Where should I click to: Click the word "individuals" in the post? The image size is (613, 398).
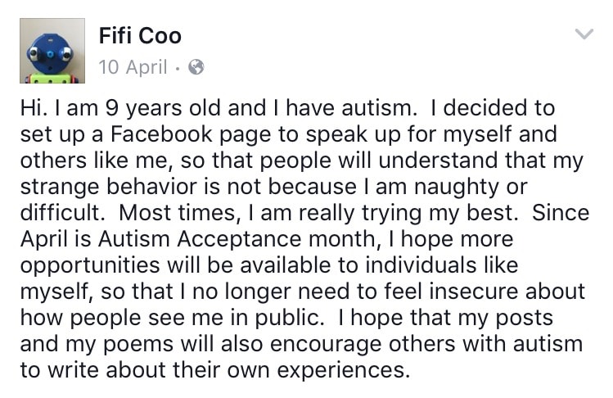click(x=421, y=265)
